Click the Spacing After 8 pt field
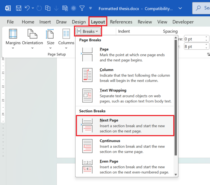210x185 pixels. point(194,46)
